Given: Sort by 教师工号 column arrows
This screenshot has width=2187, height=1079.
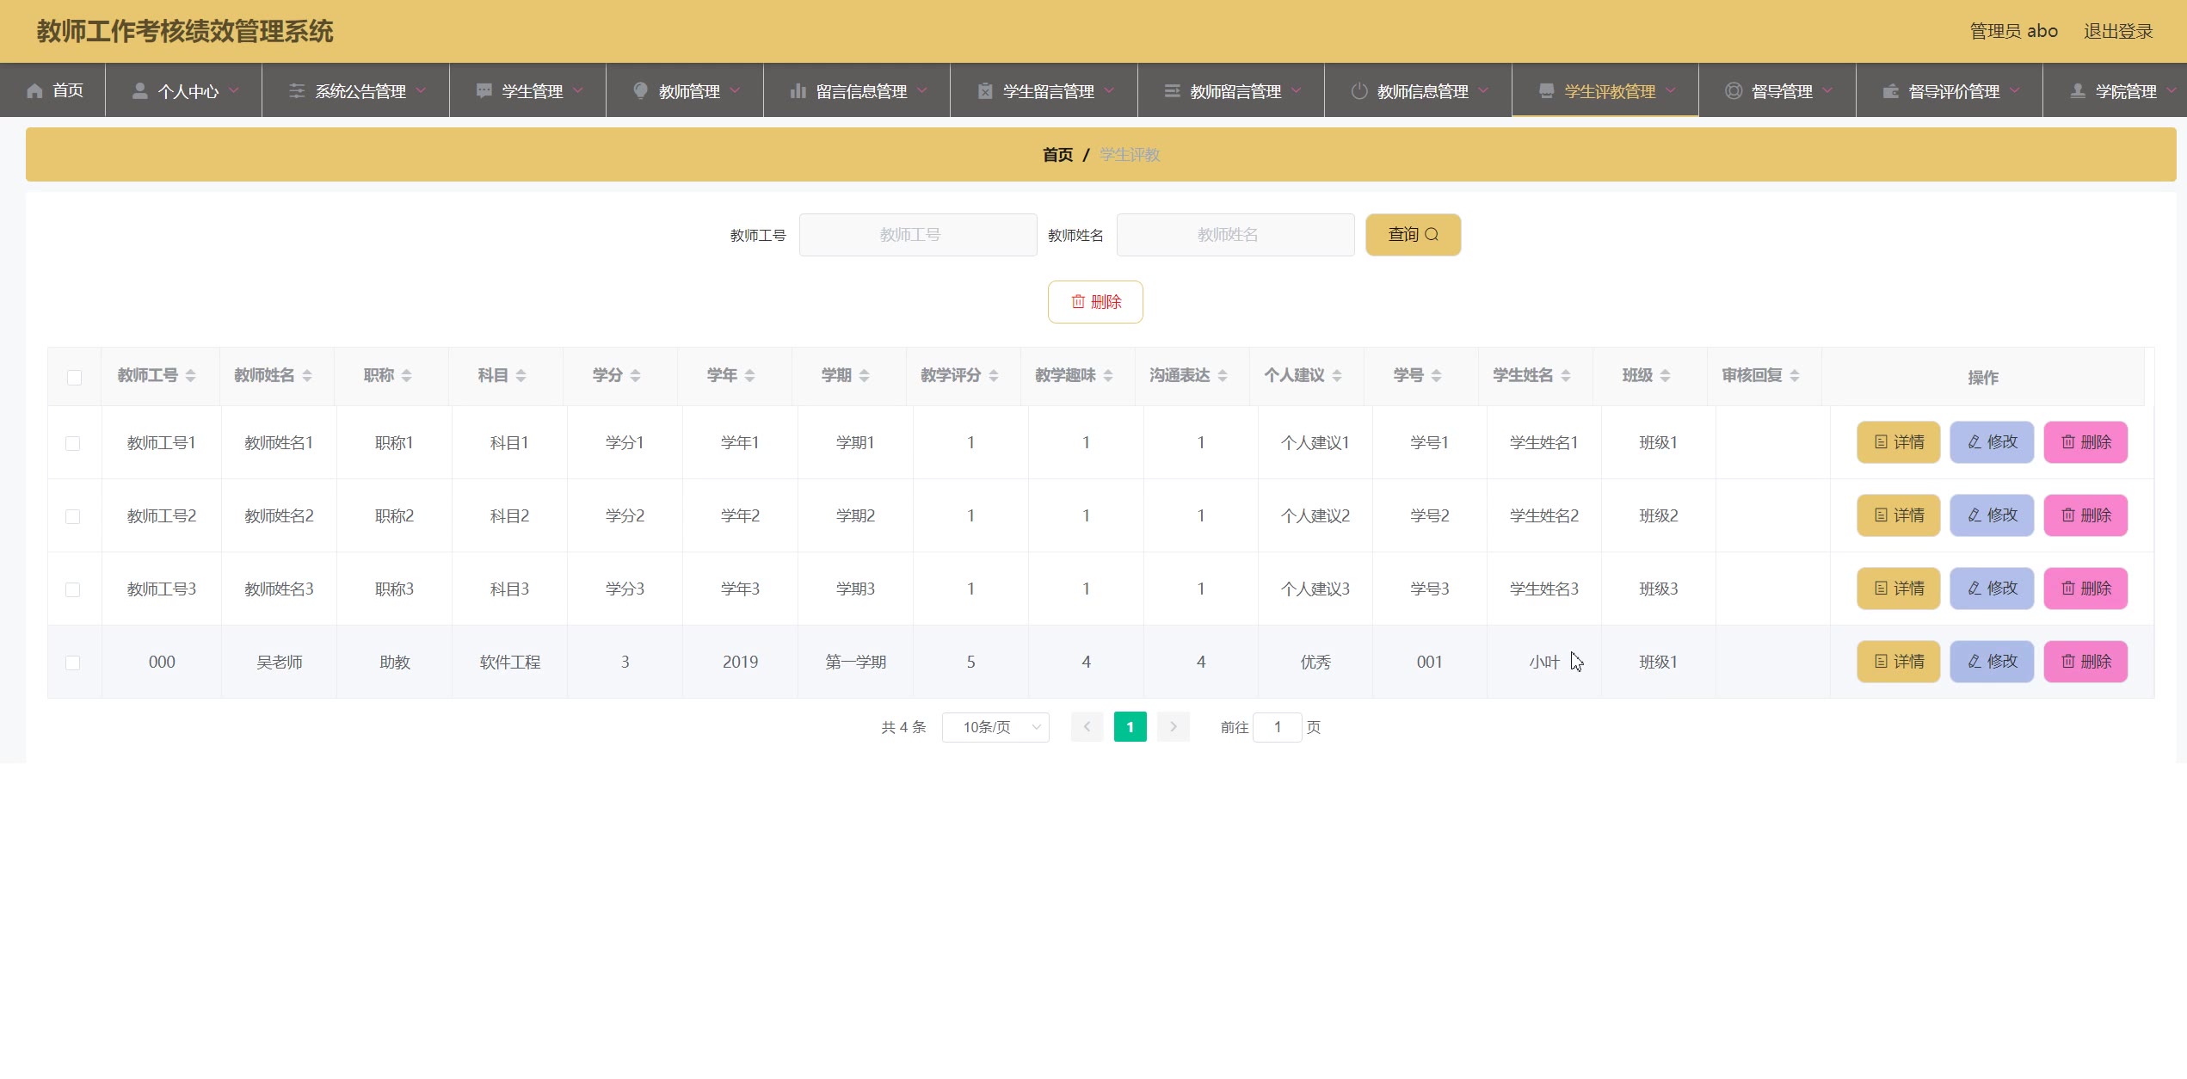Looking at the screenshot, I should [x=191, y=376].
